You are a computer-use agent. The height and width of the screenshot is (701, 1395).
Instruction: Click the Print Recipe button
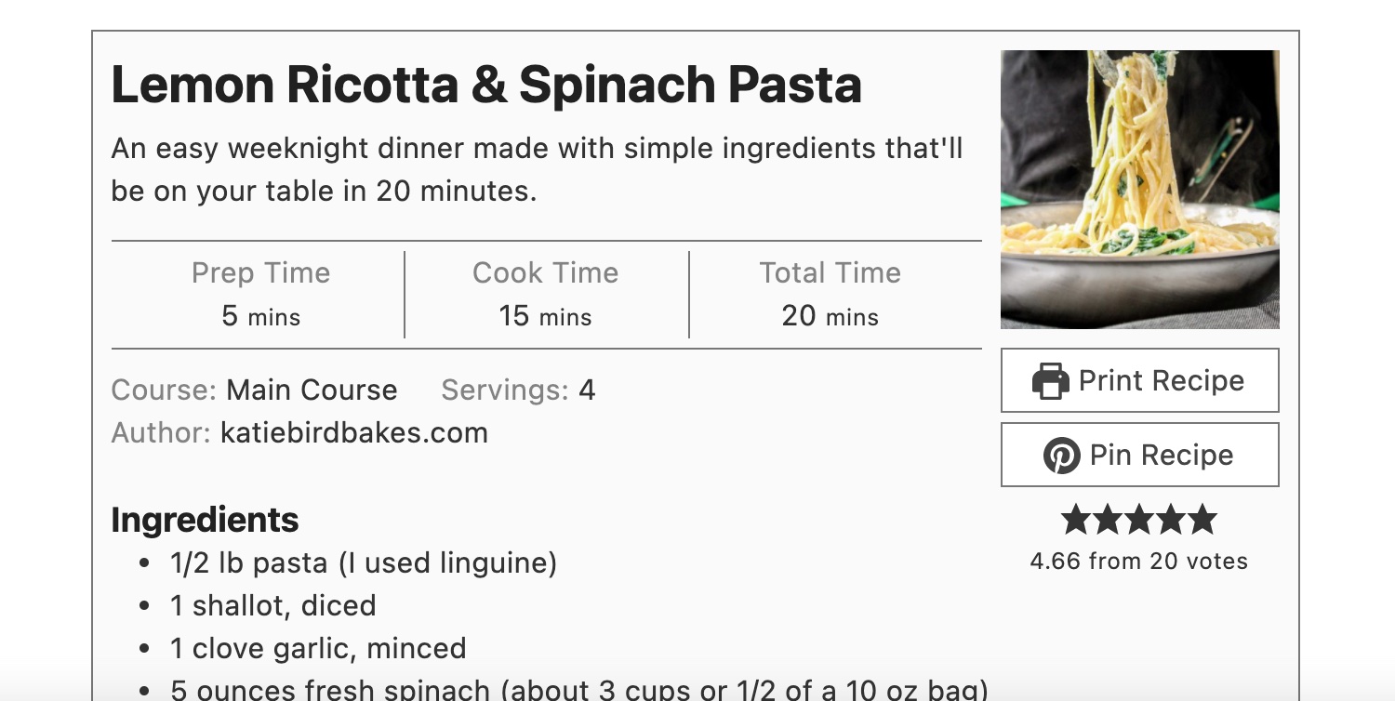[x=1140, y=380]
